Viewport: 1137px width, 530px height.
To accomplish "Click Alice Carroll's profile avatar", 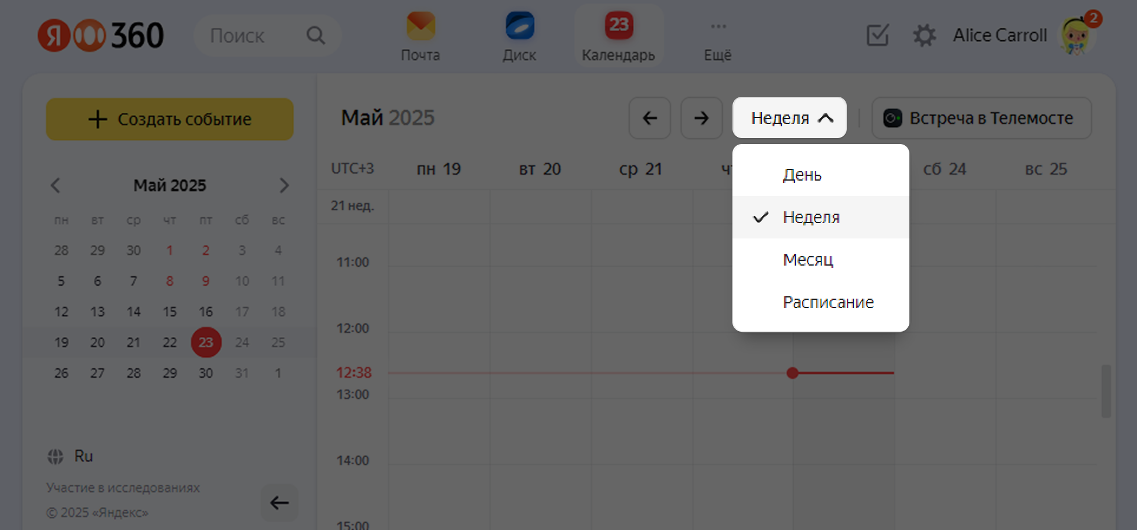I will pyautogui.click(x=1077, y=35).
